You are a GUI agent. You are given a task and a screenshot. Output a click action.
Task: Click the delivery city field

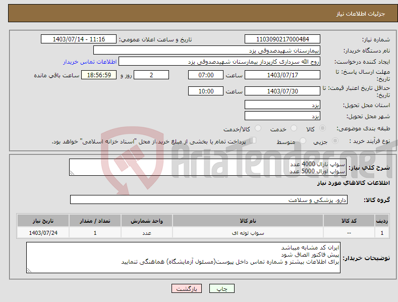(282, 116)
